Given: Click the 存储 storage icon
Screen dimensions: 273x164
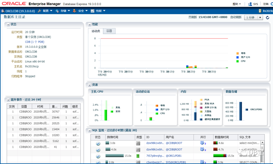Looking at the screenshot, I should point(57,11).
